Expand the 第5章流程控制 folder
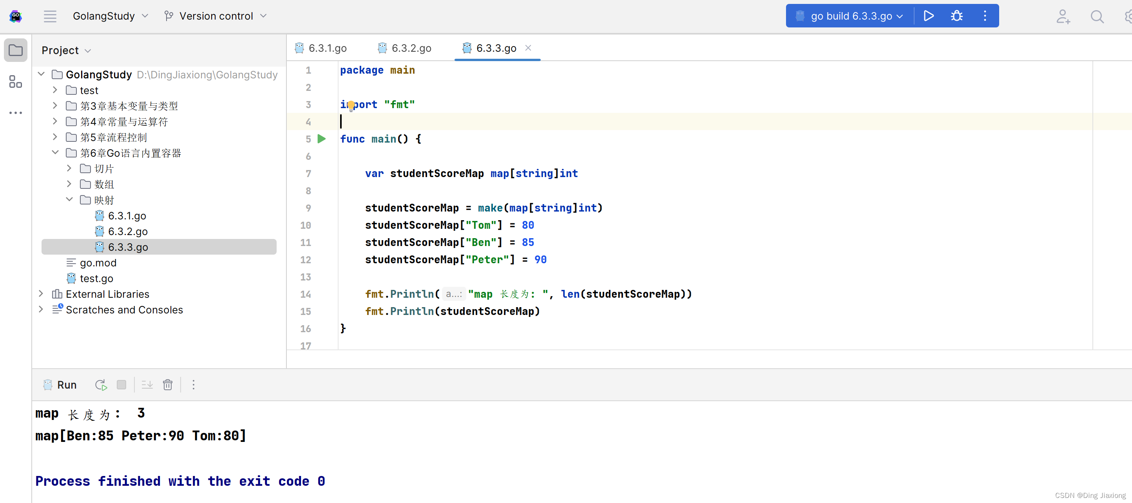This screenshot has height=503, width=1132. pyautogui.click(x=55, y=137)
